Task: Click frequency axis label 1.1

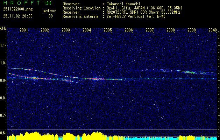Action: point(3,45)
